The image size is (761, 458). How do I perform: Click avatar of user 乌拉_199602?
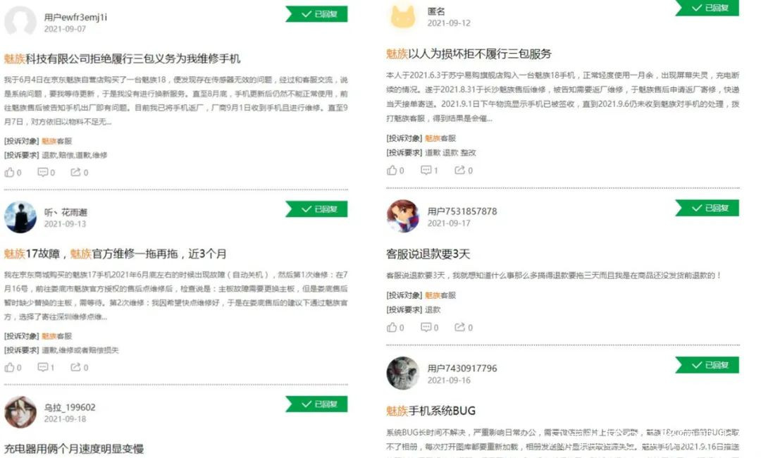[20, 412]
